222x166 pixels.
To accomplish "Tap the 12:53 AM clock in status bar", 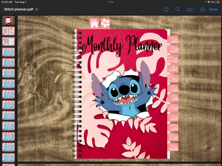I will tap(7, 2).
